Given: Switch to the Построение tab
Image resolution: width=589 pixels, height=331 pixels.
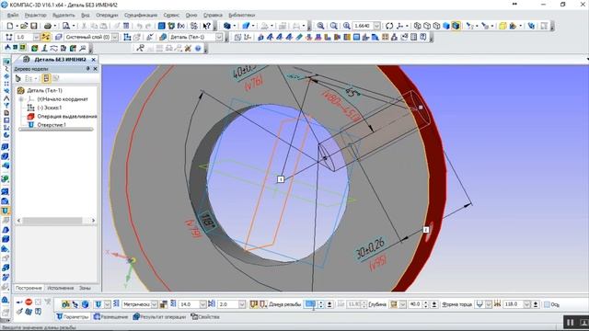Looking at the screenshot, I should click(29, 288).
